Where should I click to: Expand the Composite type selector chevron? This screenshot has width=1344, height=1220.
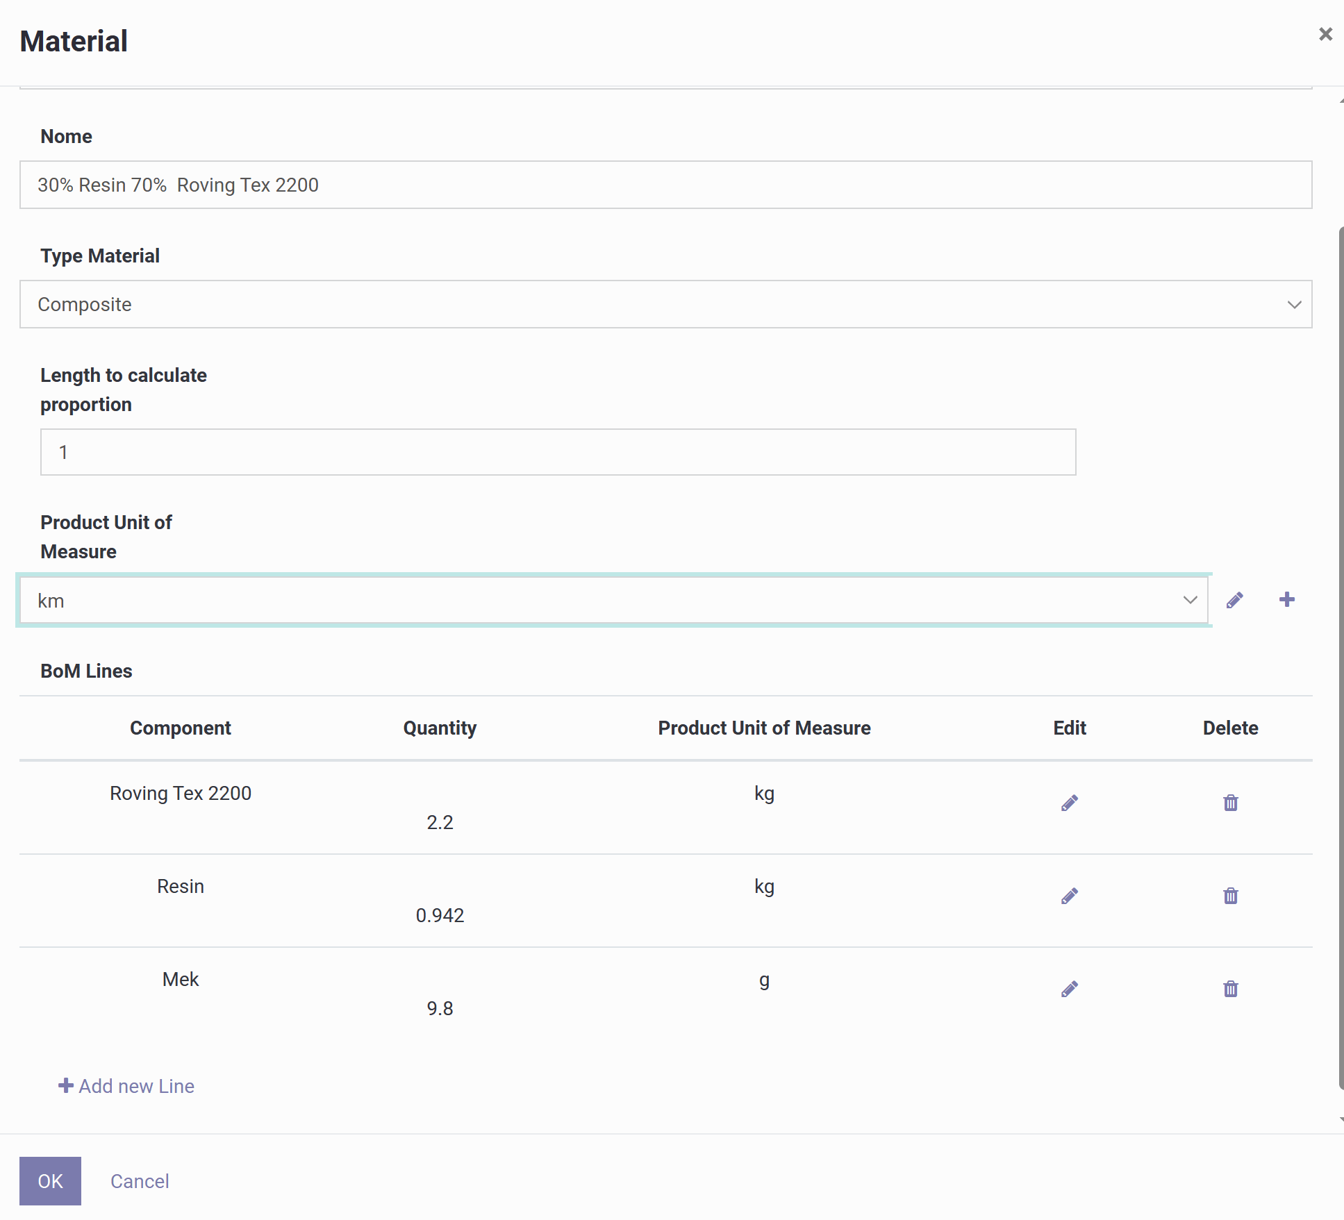coord(1293,304)
